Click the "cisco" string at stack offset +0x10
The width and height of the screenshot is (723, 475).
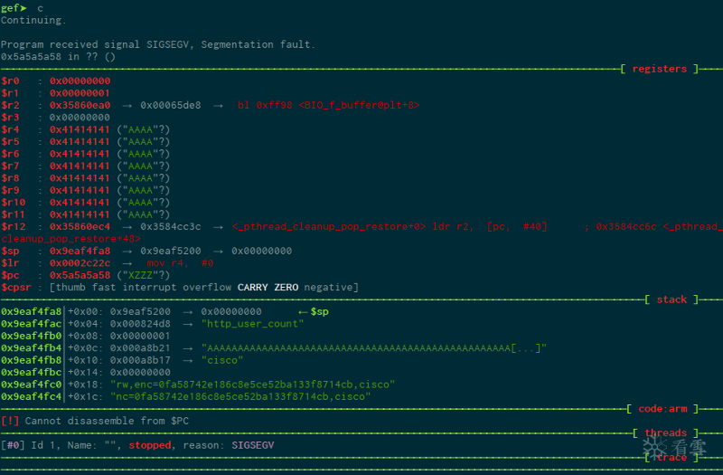[x=221, y=360]
